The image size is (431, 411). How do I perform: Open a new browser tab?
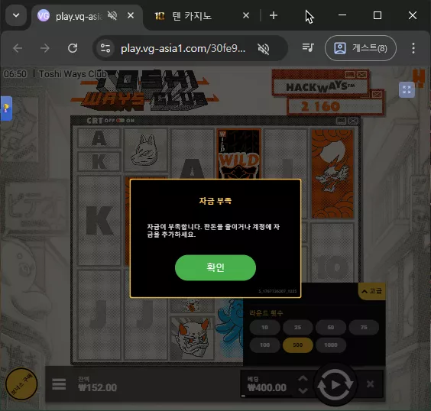point(274,15)
